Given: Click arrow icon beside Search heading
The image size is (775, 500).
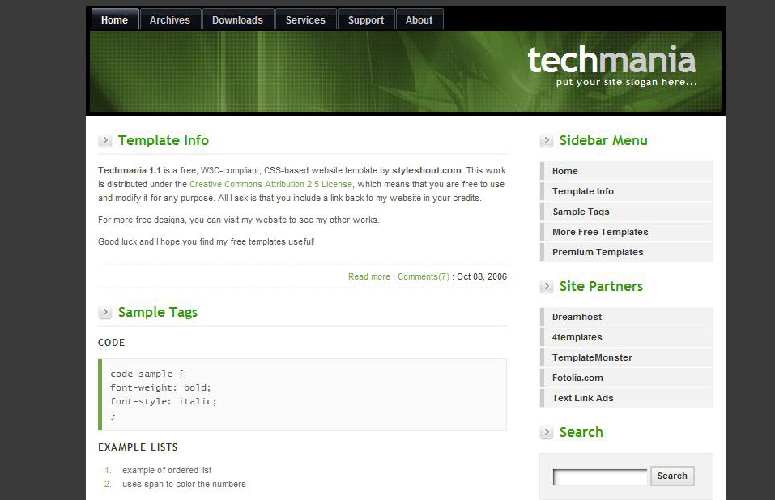Looking at the screenshot, I should click(x=547, y=433).
